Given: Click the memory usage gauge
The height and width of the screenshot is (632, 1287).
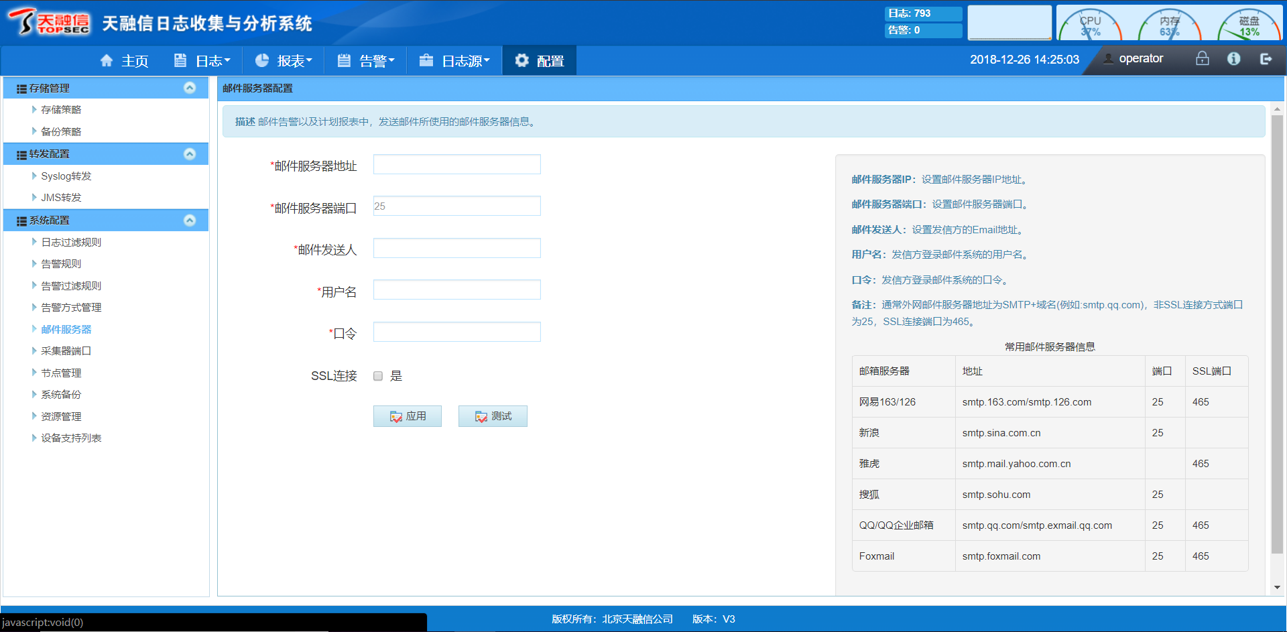Looking at the screenshot, I should click(x=1170, y=25).
